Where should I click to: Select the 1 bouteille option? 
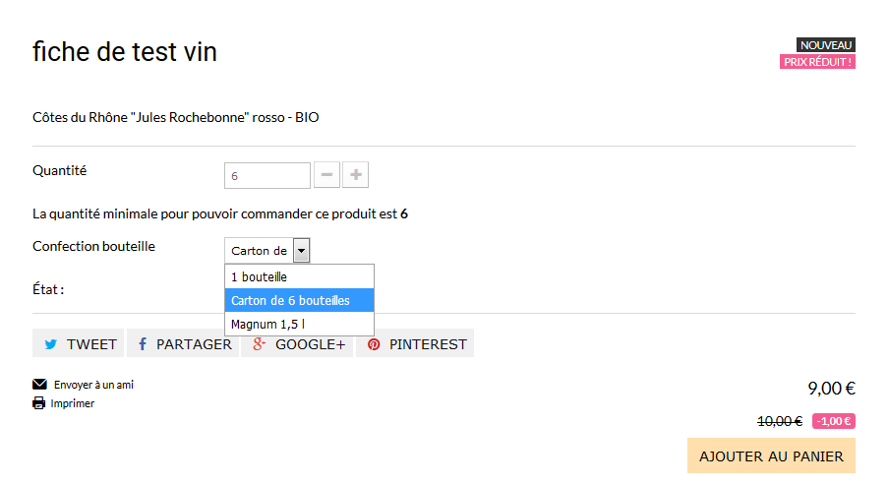click(x=300, y=277)
